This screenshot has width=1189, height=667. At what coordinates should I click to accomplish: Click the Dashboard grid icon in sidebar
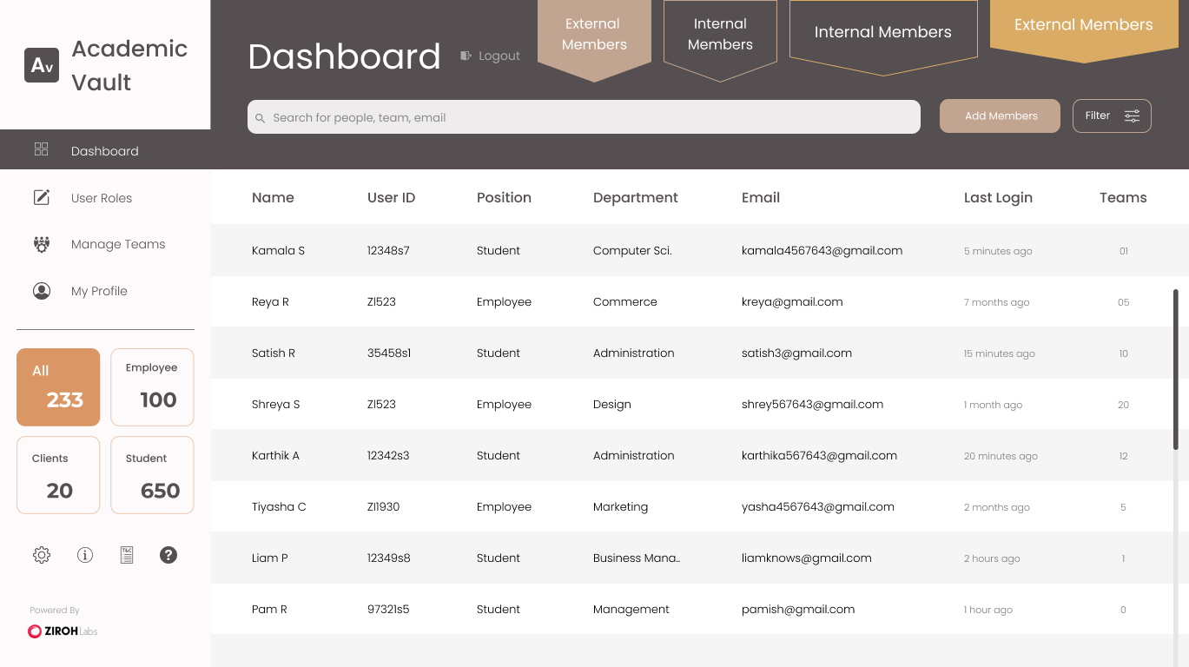pos(41,149)
